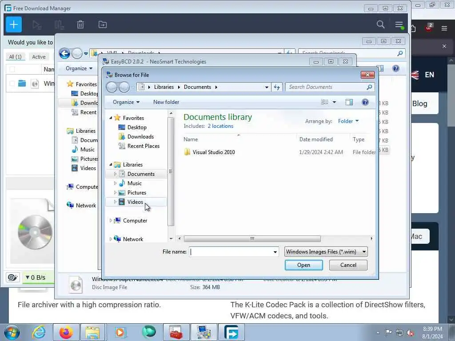The image size is (455, 341).
Task: Click the trash delete icon in Free Download Manager
Action: (x=80, y=25)
